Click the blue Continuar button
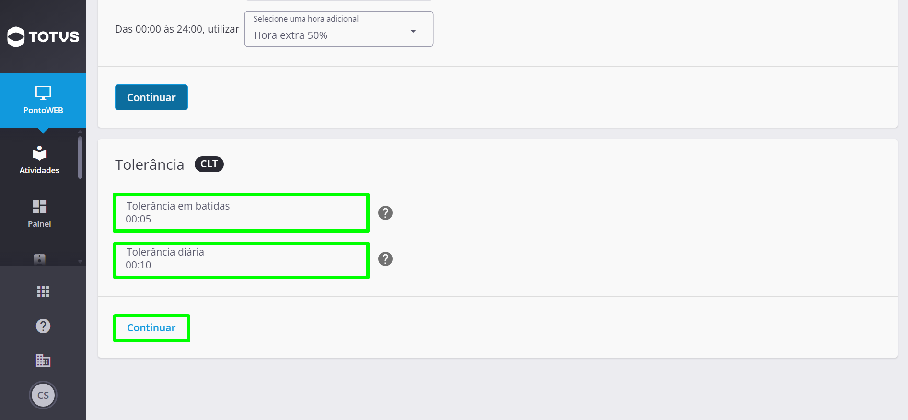 point(151,97)
